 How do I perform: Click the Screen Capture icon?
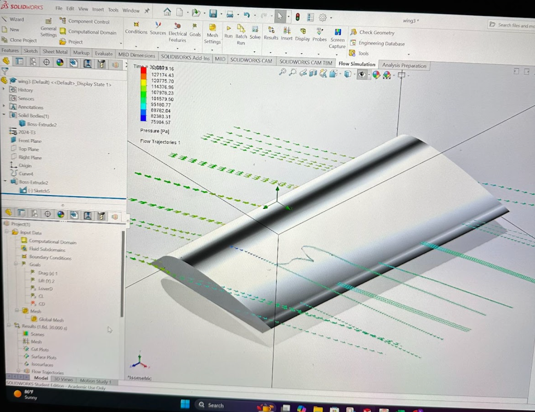(337, 39)
